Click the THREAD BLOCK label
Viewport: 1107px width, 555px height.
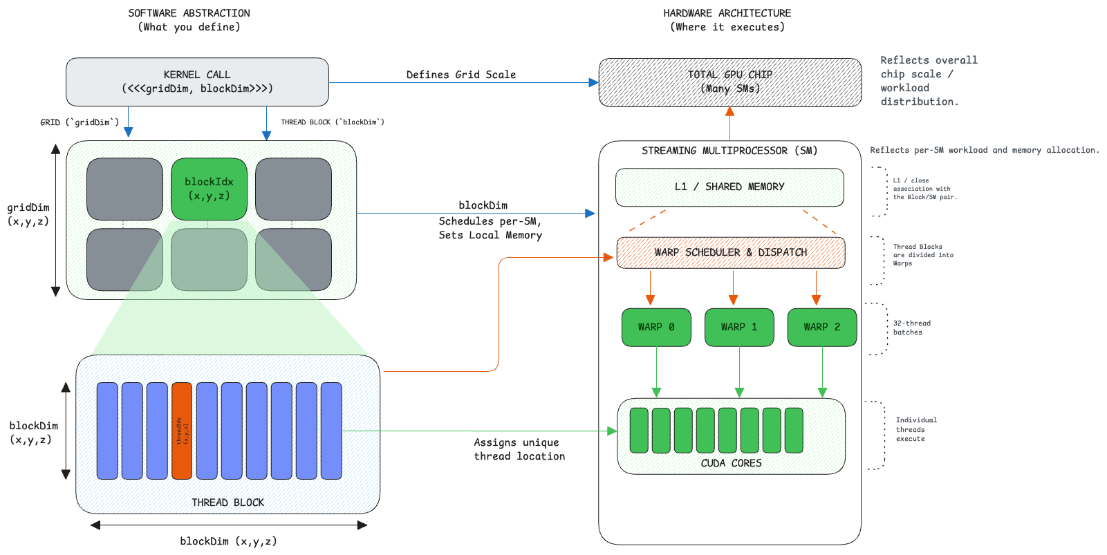coord(227,502)
